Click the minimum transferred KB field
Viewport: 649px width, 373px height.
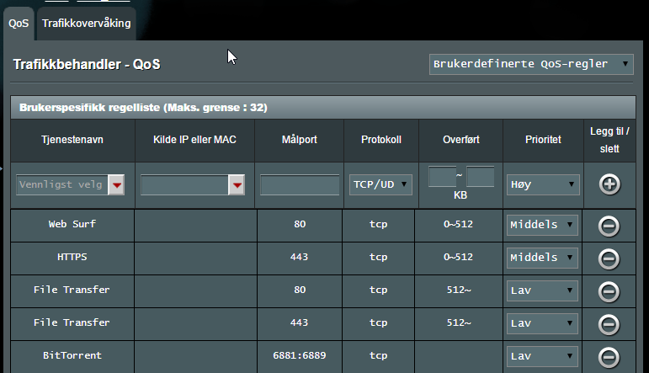click(443, 176)
